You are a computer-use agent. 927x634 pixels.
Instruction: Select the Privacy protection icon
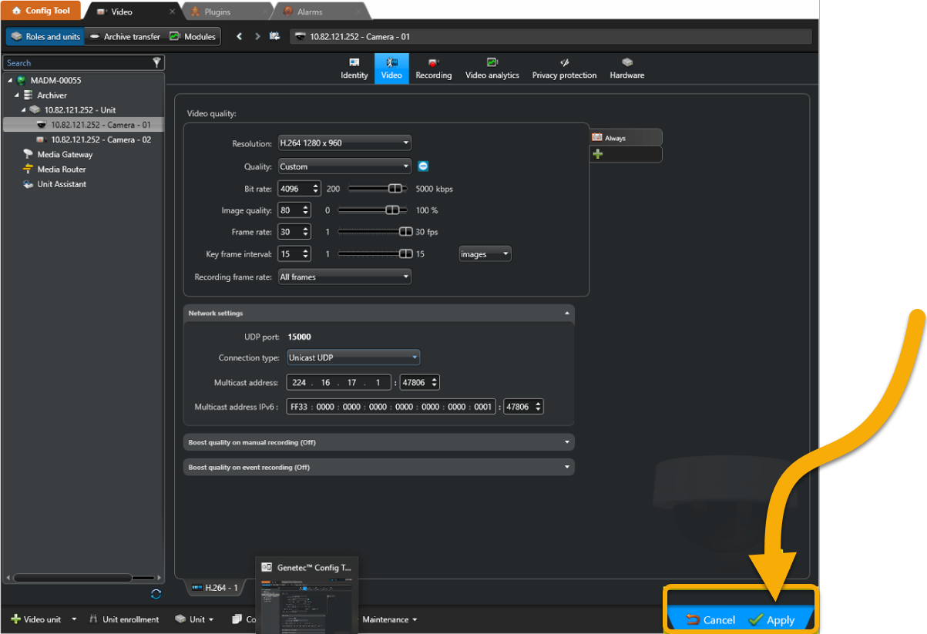[564, 68]
